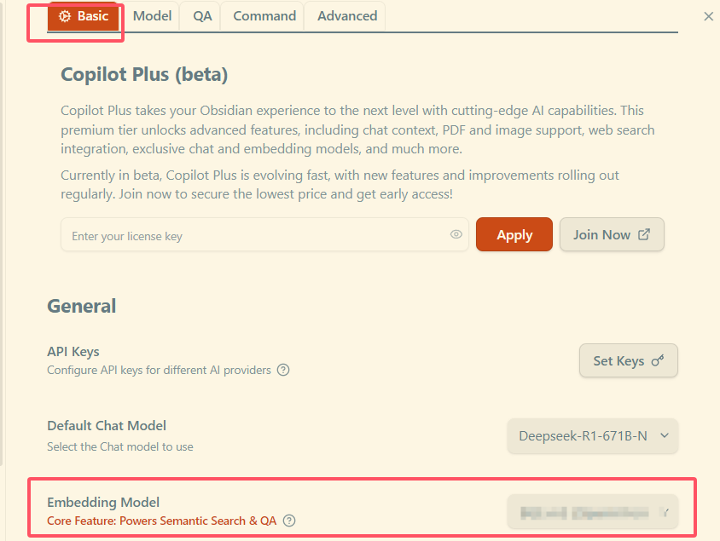Open the Basic settings tab

tap(84, 16)
